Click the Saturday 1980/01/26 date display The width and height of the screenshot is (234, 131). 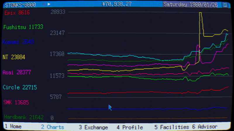coord(190,4)
